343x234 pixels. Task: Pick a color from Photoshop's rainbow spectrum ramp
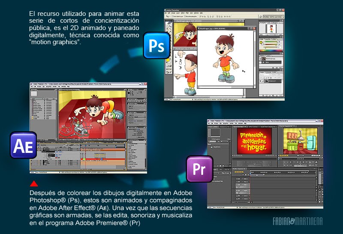click(x=271, y=51)
